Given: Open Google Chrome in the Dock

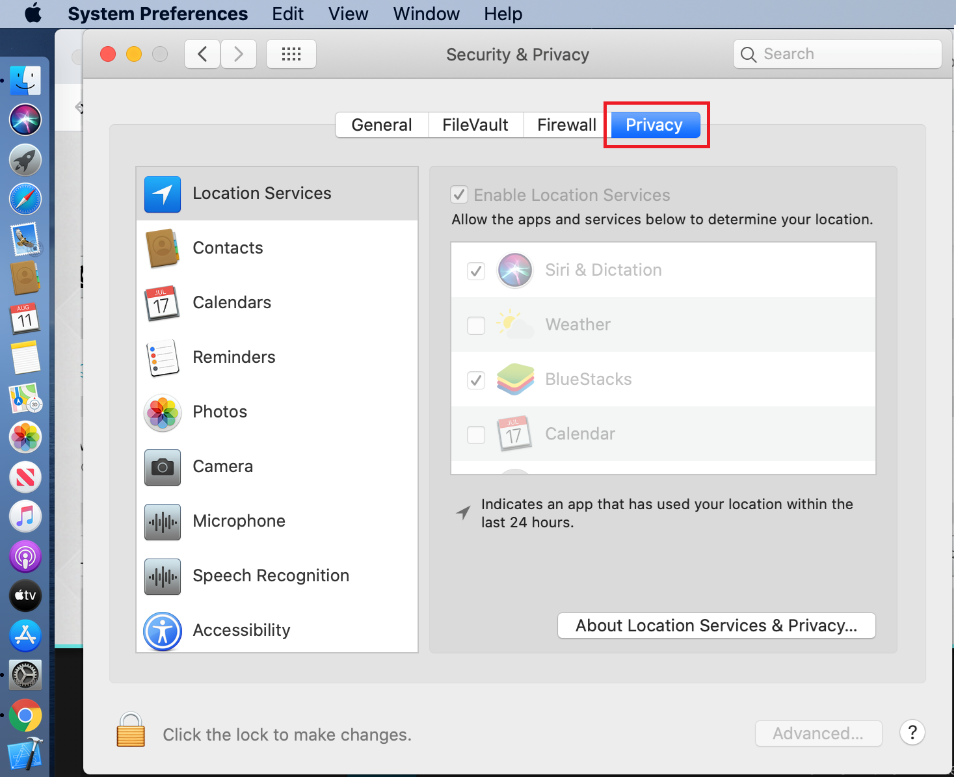Looking at the screenshot, I should [x=25, y=716].
